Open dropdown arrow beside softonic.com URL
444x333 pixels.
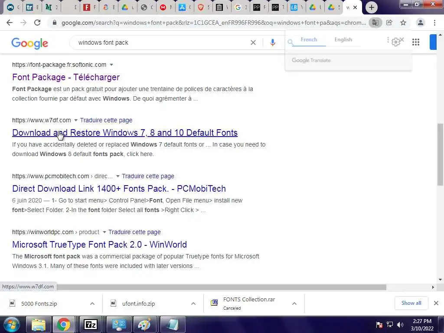coord(111,65)
